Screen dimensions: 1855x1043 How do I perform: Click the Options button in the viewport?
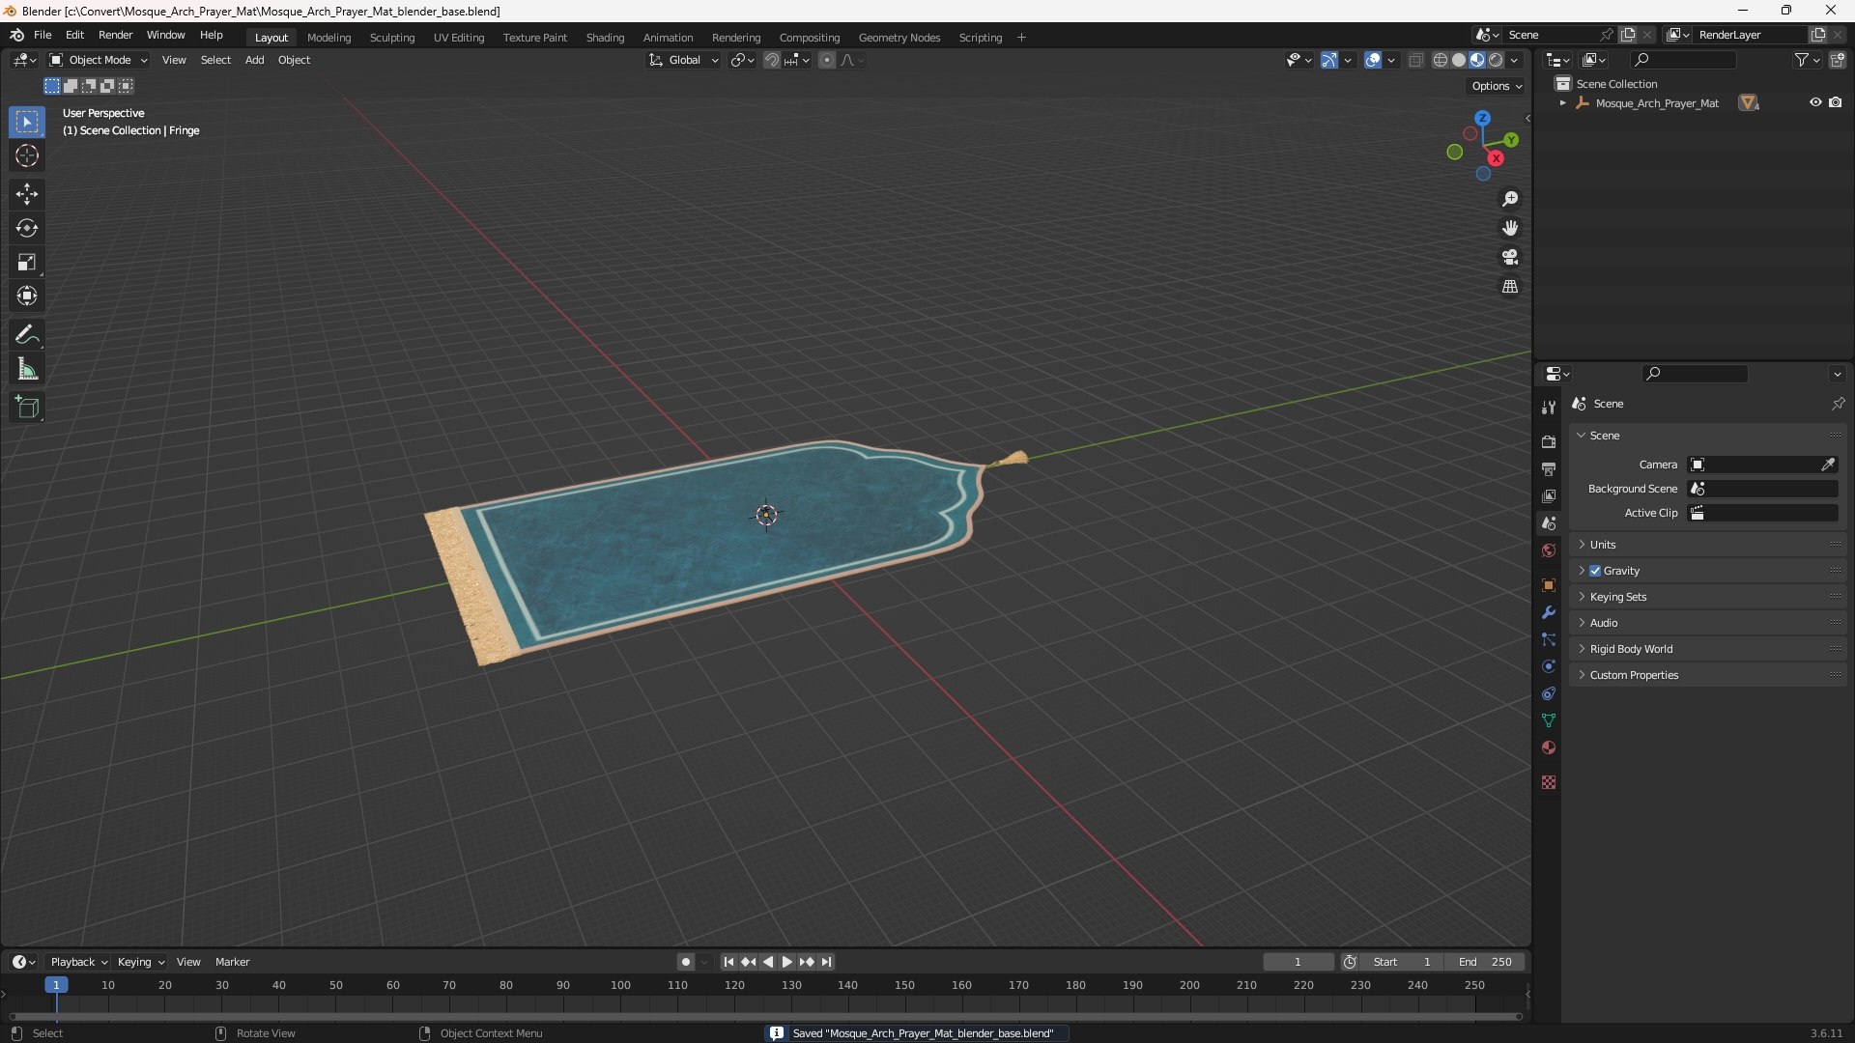click(1496, 86)
